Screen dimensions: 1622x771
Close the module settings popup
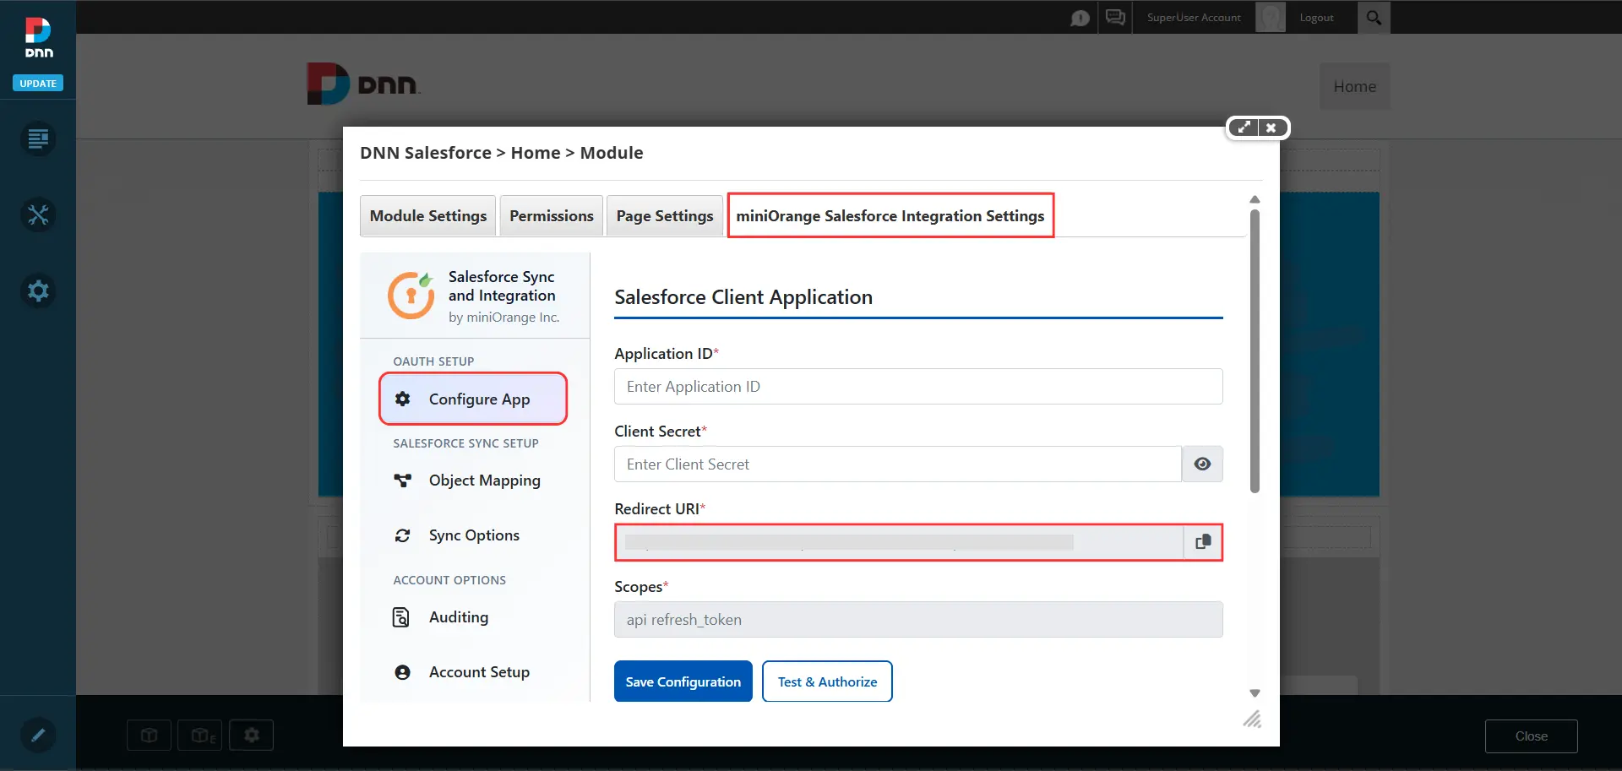[x=1271, y=128]
